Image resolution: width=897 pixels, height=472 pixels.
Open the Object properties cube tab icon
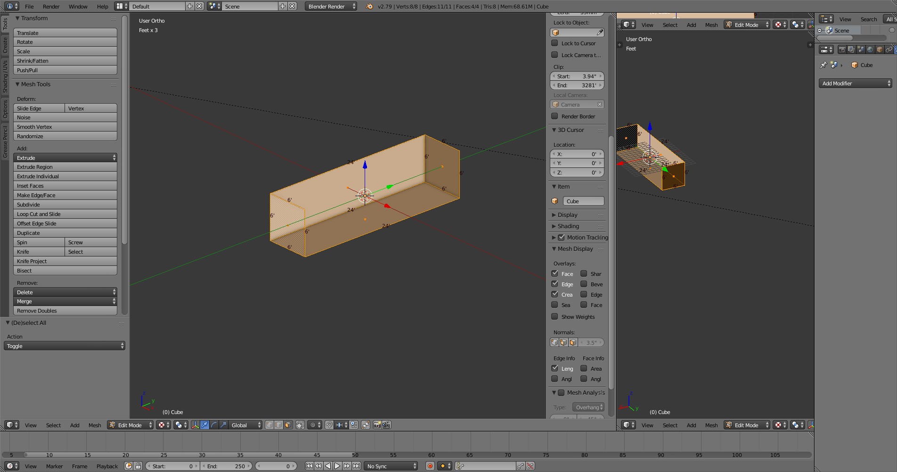pos(880,49)
